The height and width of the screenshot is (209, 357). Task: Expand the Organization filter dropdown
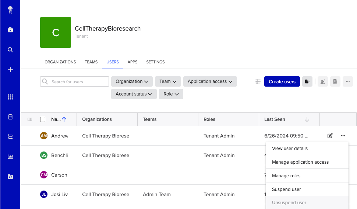[132, 81]
